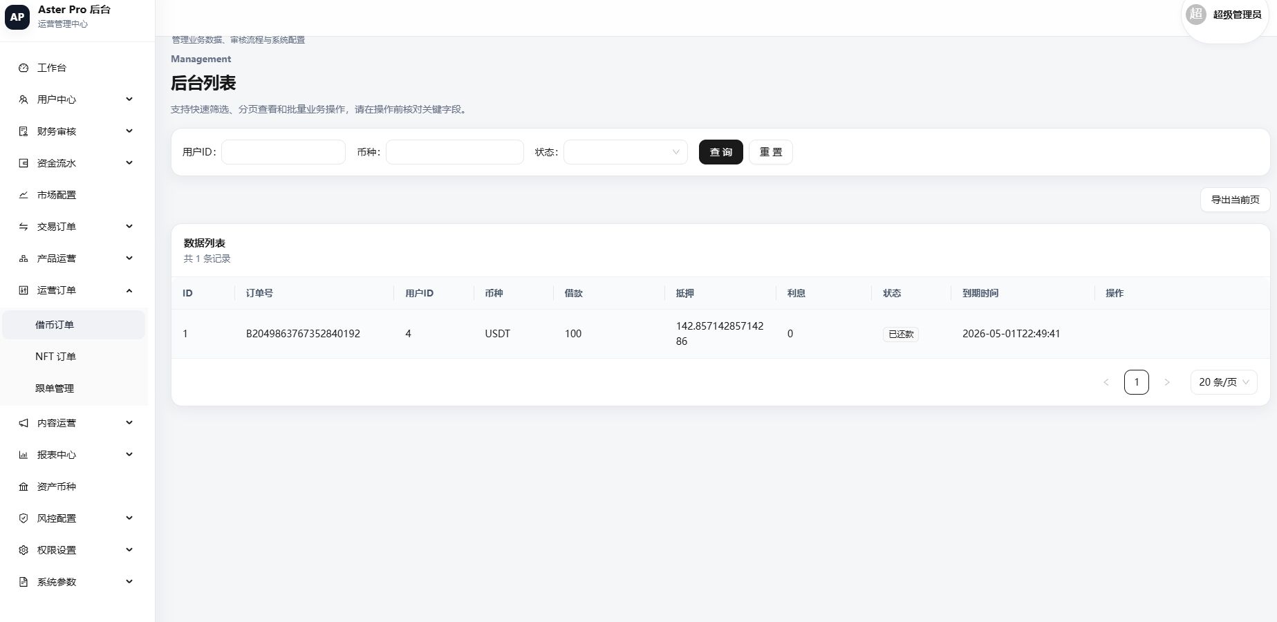Click the 财务审核 audit icon

click(24, 131)
